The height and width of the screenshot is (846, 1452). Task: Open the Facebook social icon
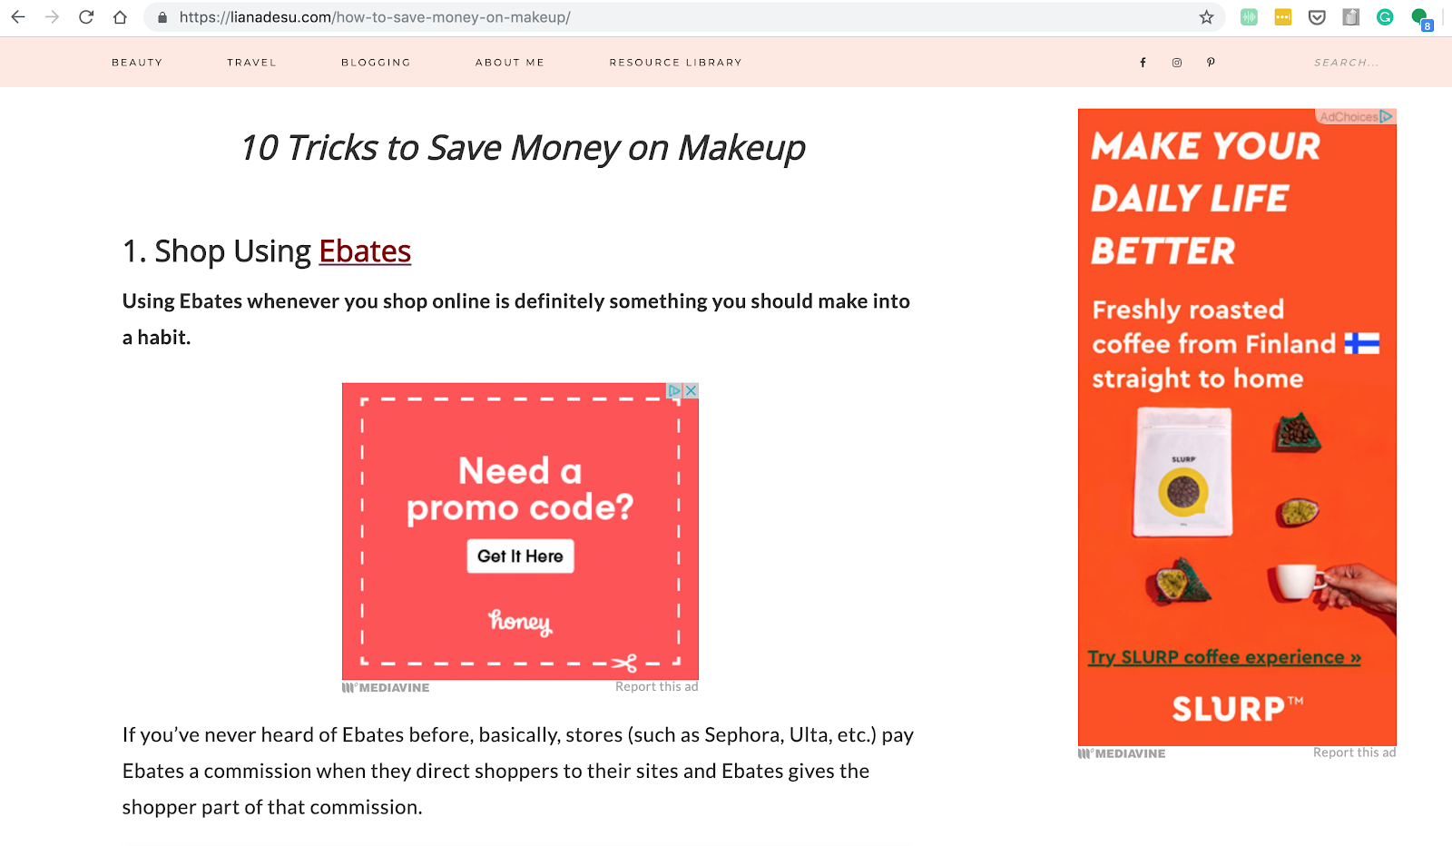(1143, 63)
